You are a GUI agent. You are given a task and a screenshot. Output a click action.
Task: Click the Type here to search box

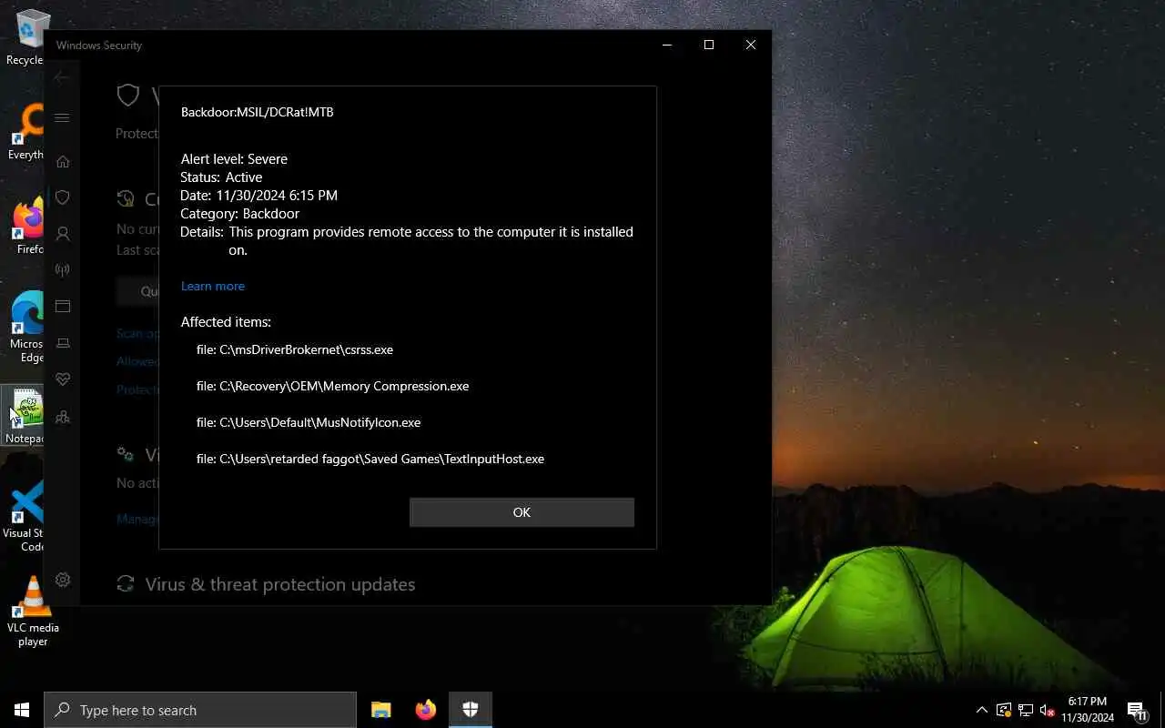tap(200, 710)
